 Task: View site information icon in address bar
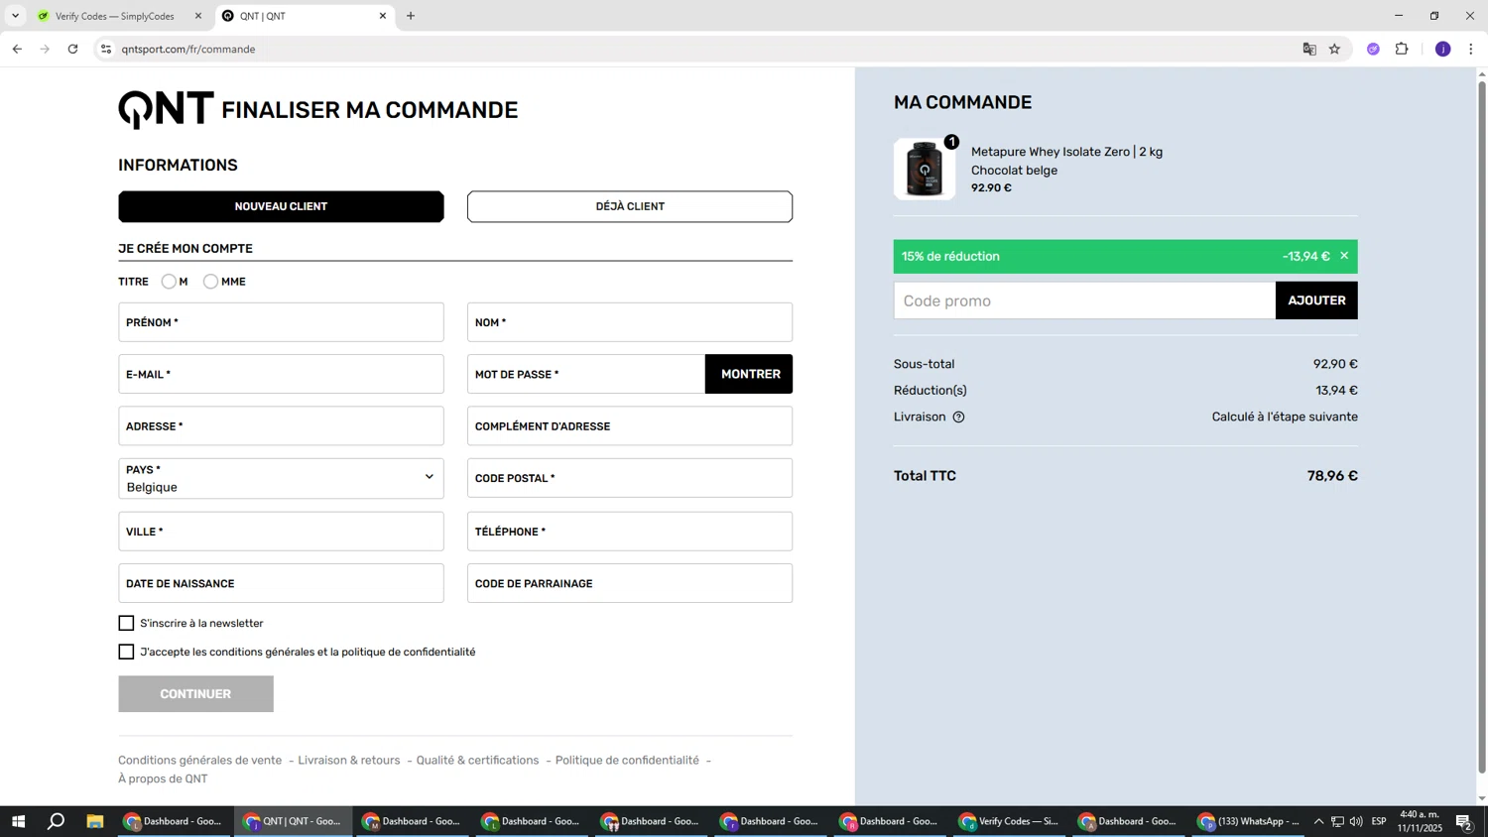[x=106, y=49]
